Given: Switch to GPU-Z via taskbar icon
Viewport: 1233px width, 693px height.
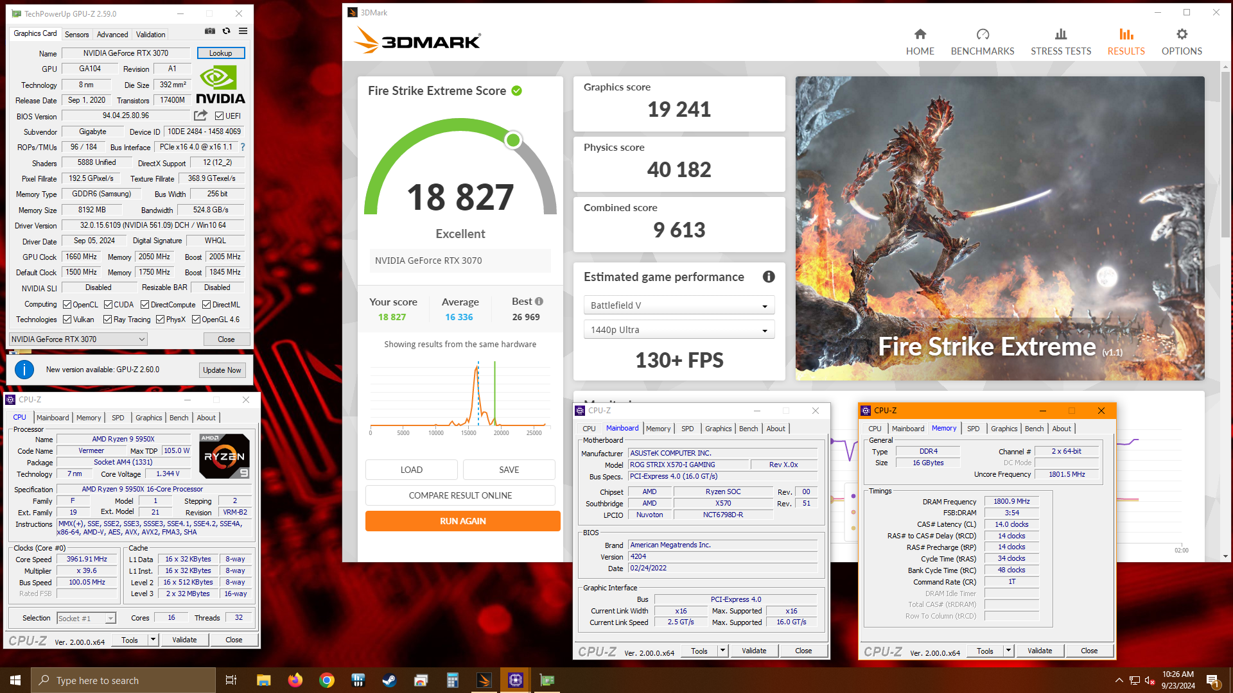Looking at the screenshot, I should 547,680.
